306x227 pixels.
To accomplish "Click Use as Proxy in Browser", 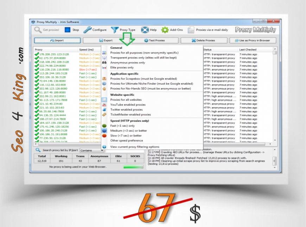I will pos(253,40).
